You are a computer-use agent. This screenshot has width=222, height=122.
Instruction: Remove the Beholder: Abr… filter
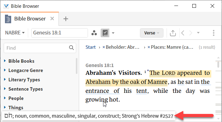pyautogui.click(x=104, y=47)
